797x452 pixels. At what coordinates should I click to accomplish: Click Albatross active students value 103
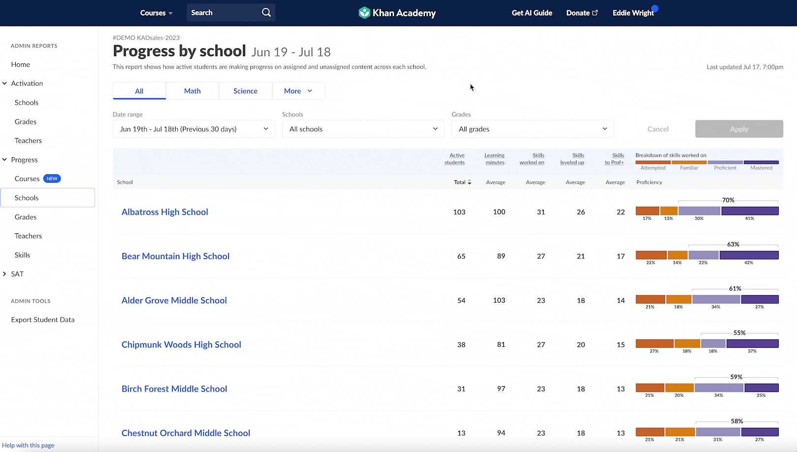click(459, 212)
